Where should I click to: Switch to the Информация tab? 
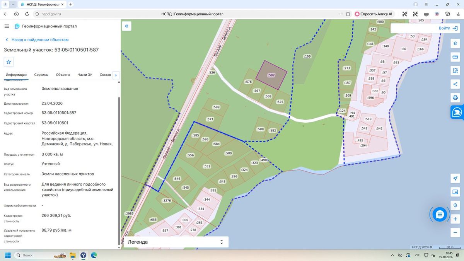click(16, 75)
